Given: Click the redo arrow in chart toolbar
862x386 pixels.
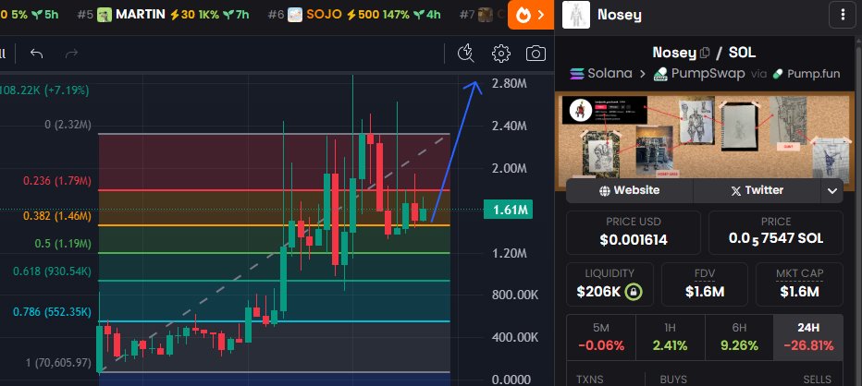Looking at the screenshot, I should [x=71, y=54].
